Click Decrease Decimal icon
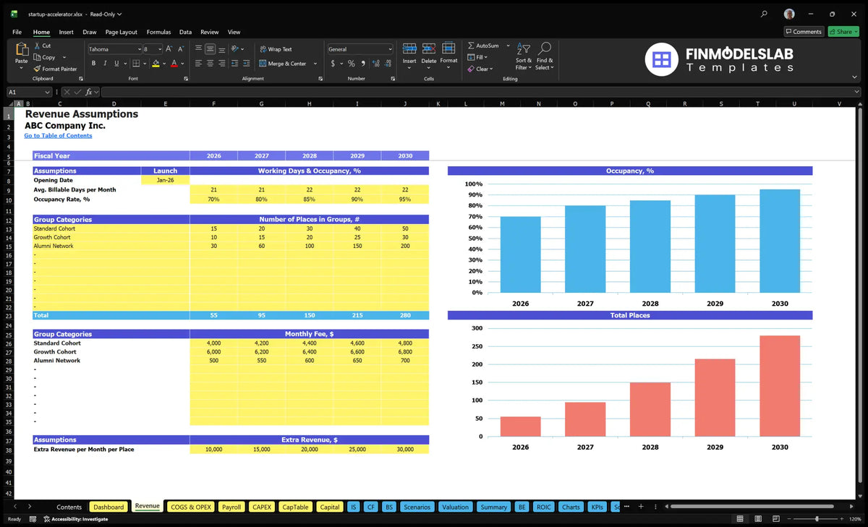 (x=386, y=64)
